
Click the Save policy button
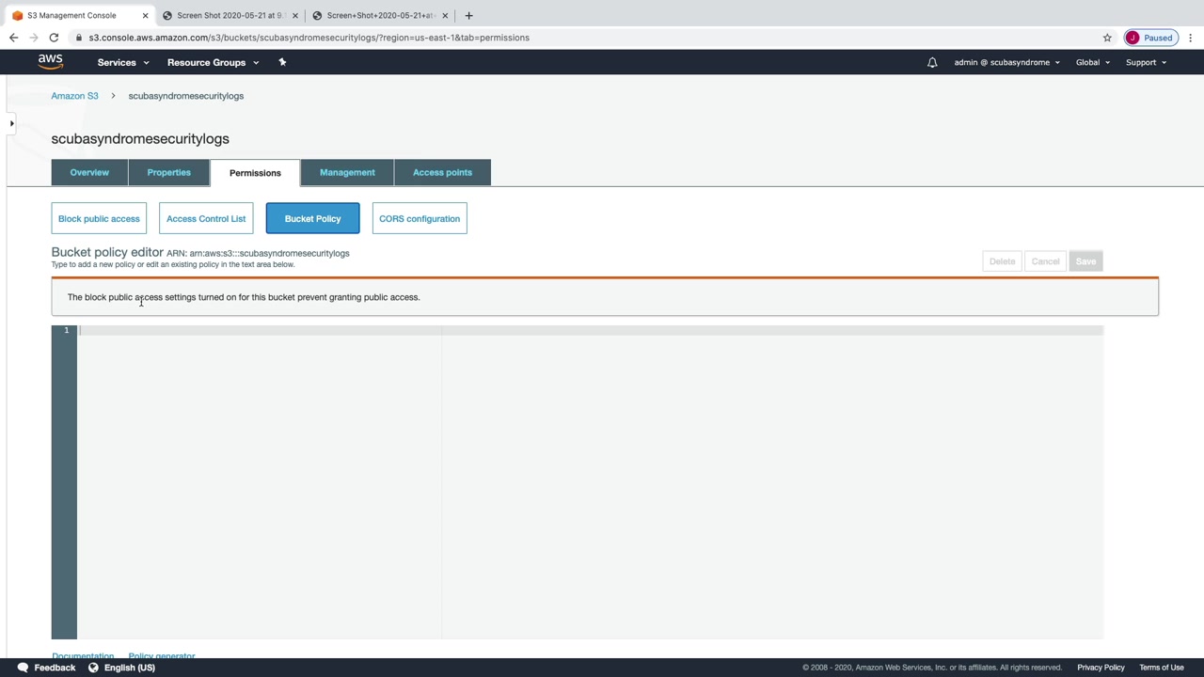point(1085,261)
